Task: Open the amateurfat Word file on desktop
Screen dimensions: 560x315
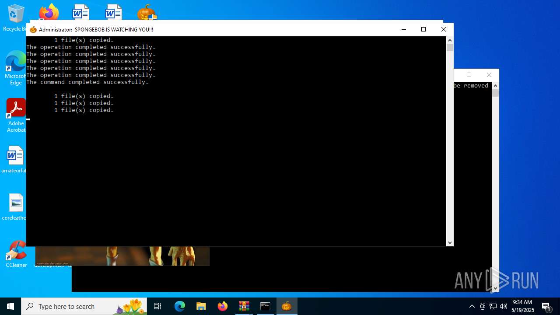Action: (x=15, y=160)
